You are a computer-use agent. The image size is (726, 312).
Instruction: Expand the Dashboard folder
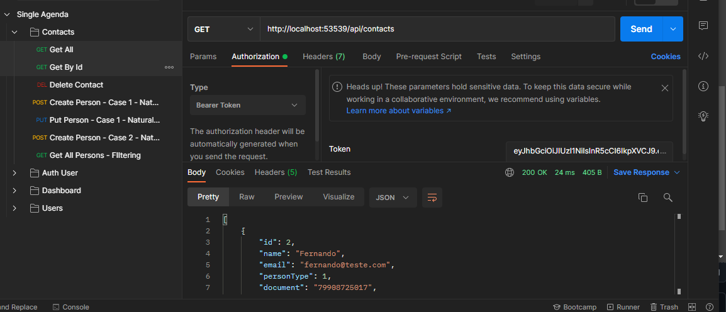point(14,190)
